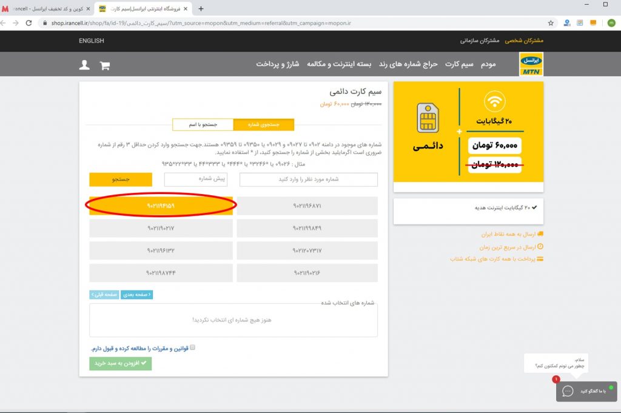621x413 pixels.
Task: Focus the 'شماره مورد نظر را وارد کنید' field
Action: tap(309, 180)
